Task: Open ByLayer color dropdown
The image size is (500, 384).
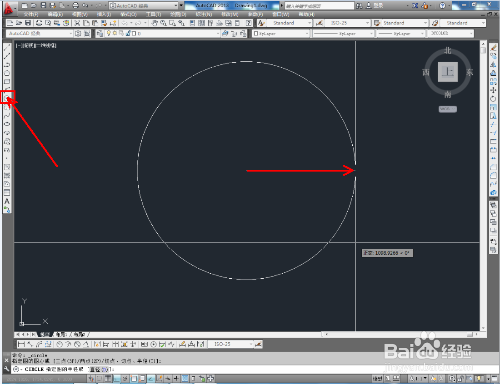Action: (281, 34)
